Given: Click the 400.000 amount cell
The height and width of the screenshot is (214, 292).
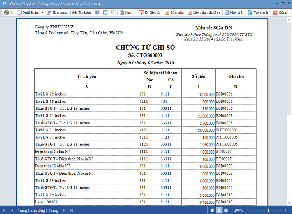Looking at the screenshot, I should point(208,138).
